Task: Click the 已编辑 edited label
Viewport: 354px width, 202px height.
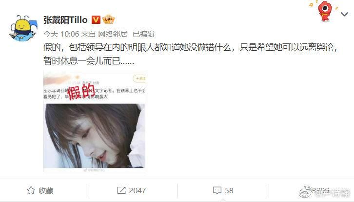Action: click(x=143, y=34)
